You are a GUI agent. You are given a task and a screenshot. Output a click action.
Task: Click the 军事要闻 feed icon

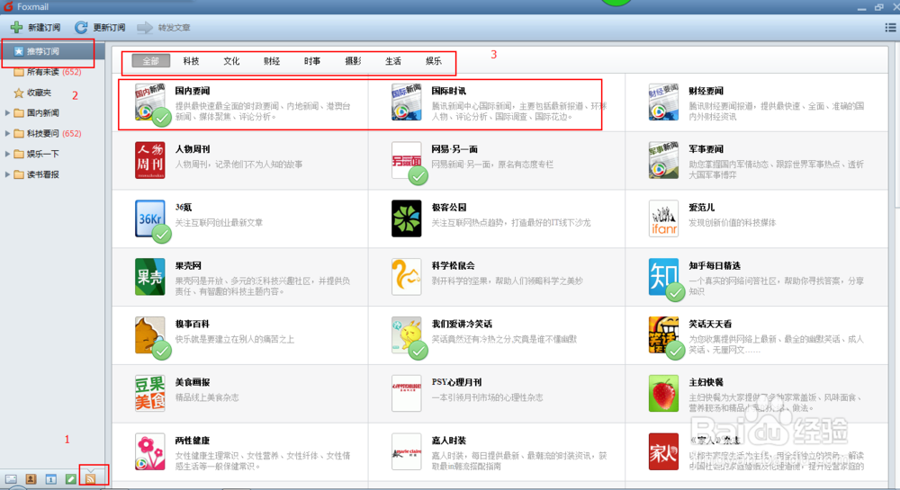pyautogui.click(x=663, y=160)
